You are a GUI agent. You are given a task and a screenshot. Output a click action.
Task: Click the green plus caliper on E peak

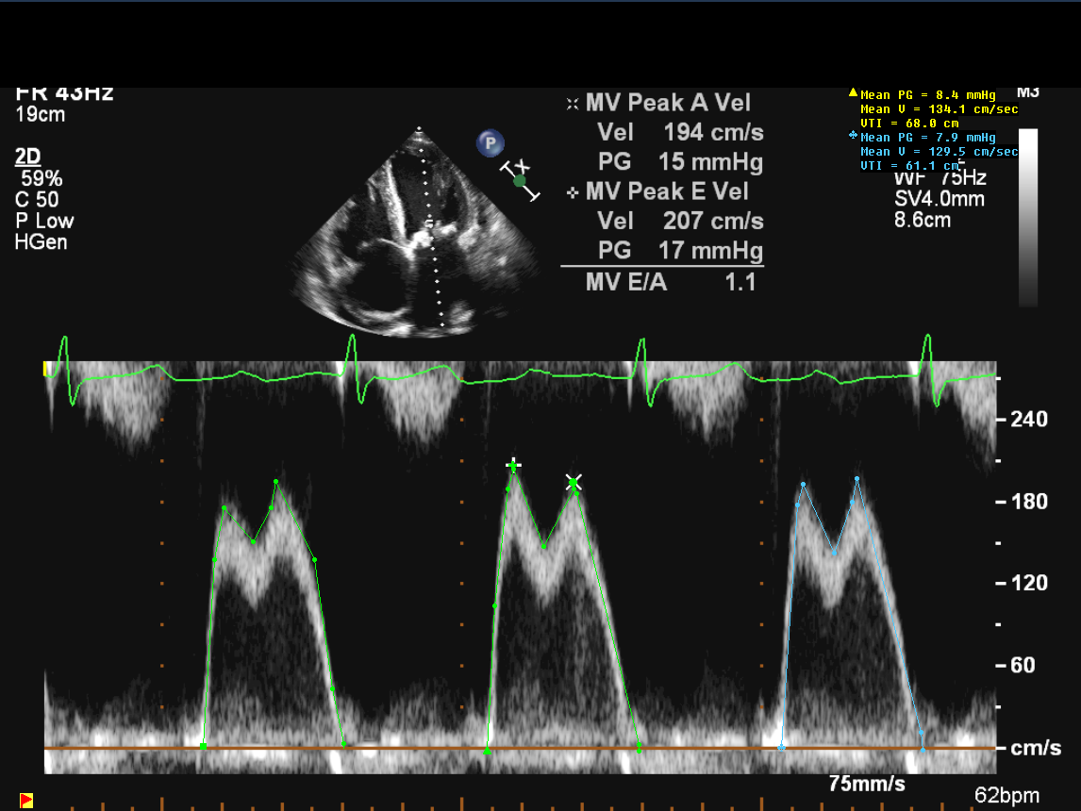pyautogui.click(x=513, y=465)
